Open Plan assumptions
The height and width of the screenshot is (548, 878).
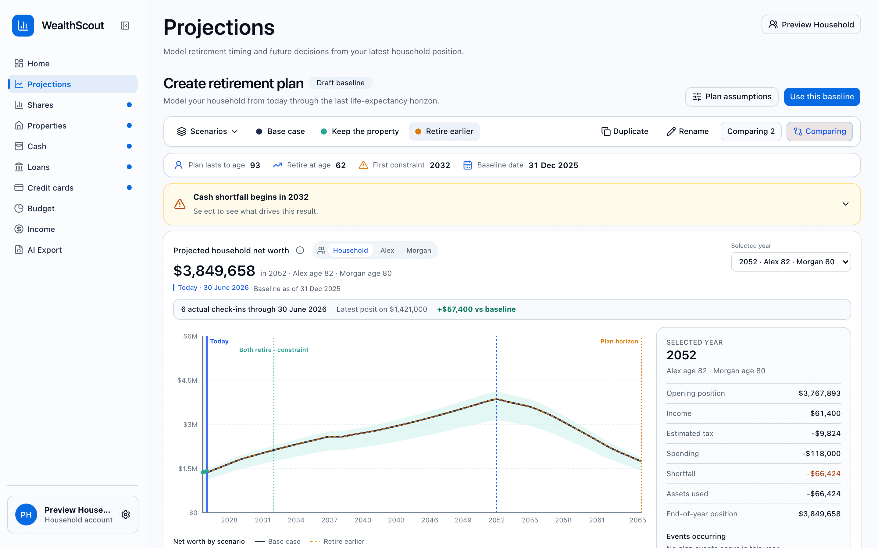click(732, 97)
